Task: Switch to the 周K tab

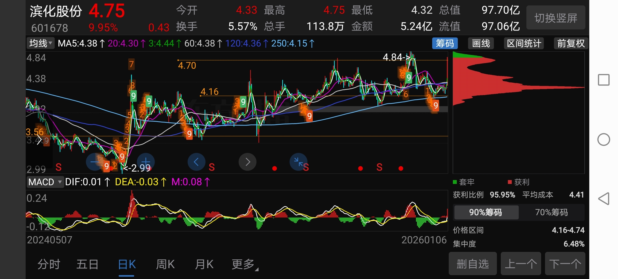Action: tap(165, 265)
